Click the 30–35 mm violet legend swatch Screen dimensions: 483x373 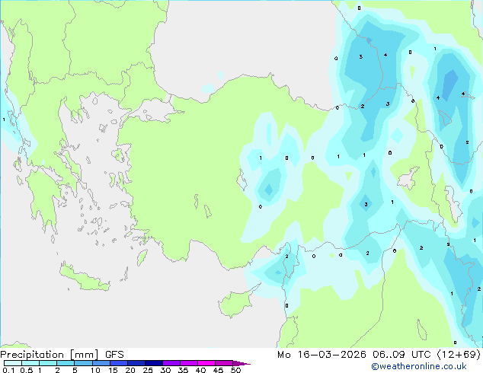click(x=171, y=363)
